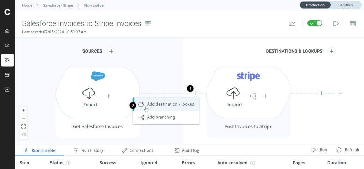Open the Marketplace store icon in sidebar
Image resolution: width=364 pixels, height=169 pixels.
tap(7, 90)
